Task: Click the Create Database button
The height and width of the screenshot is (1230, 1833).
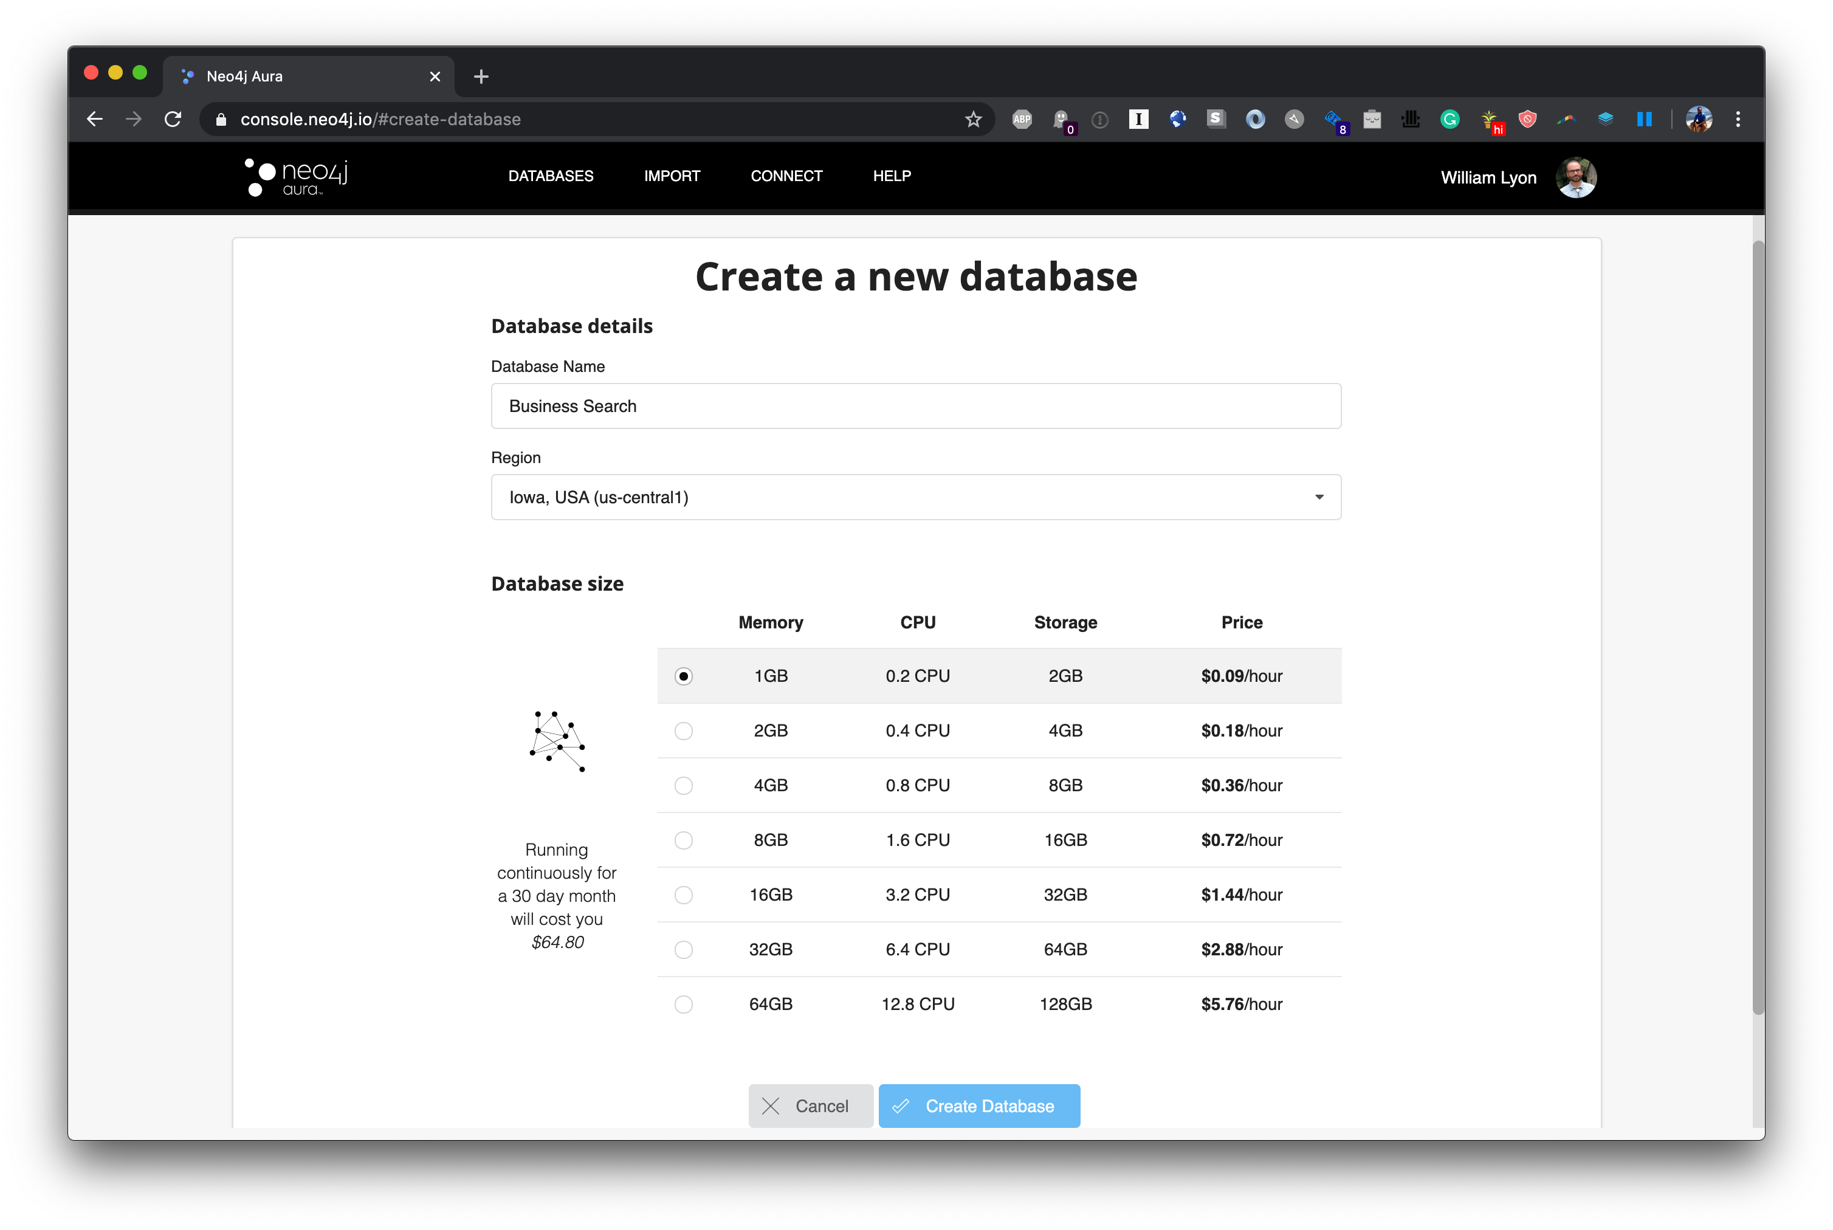Action: point(979,1107)
